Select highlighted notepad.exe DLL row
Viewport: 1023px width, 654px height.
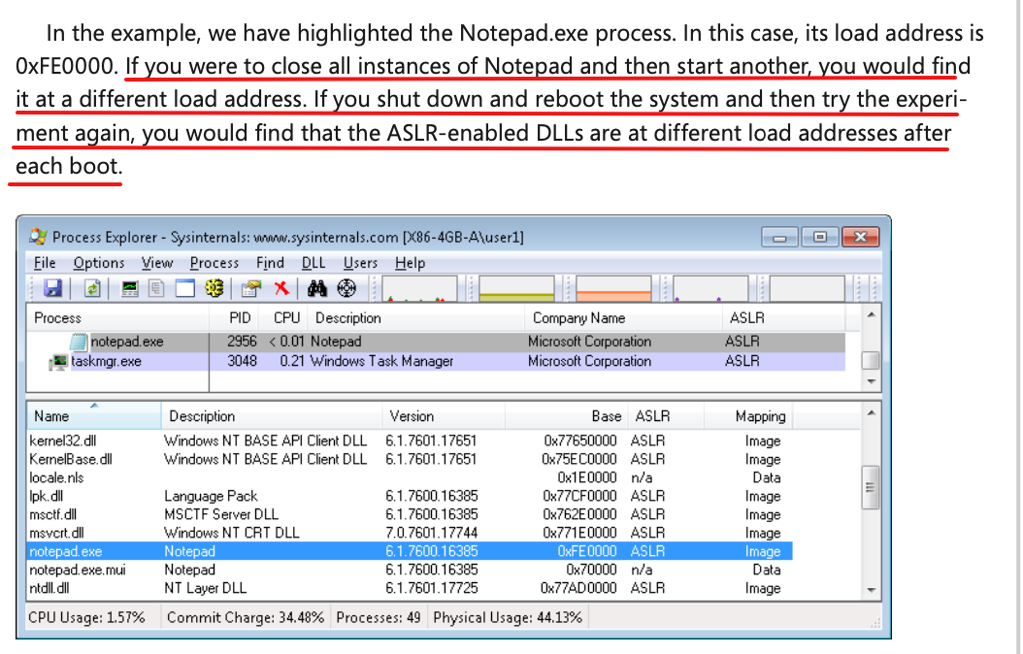coord(410,551)
